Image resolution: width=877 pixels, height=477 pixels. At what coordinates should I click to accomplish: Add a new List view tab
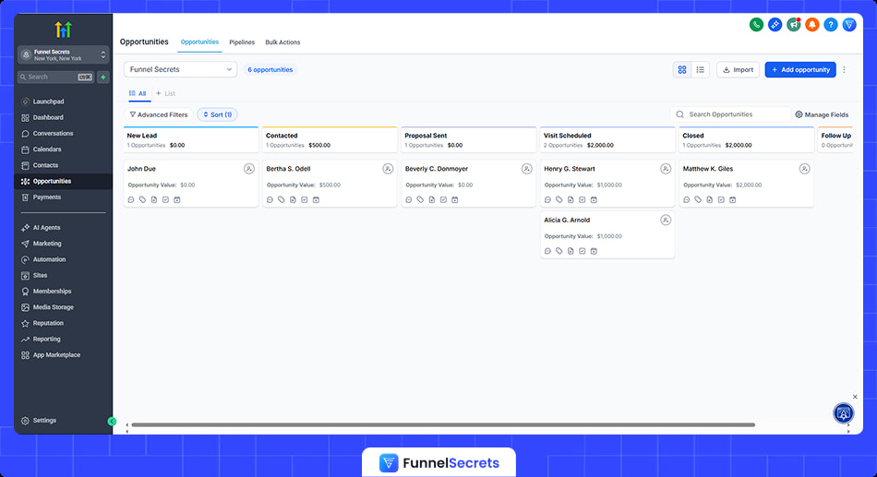point(165,93)
